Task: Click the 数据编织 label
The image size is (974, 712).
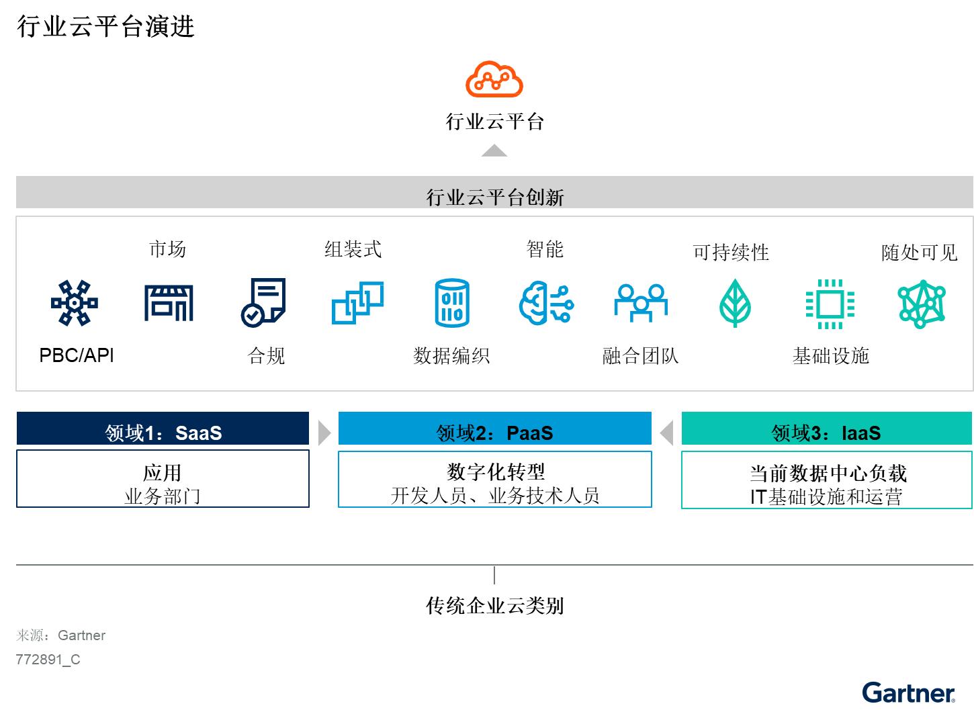Action: 451,356
